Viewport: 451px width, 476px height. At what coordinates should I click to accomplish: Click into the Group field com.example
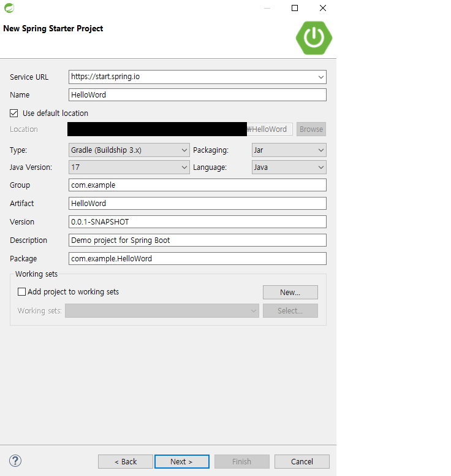point(197,185)
